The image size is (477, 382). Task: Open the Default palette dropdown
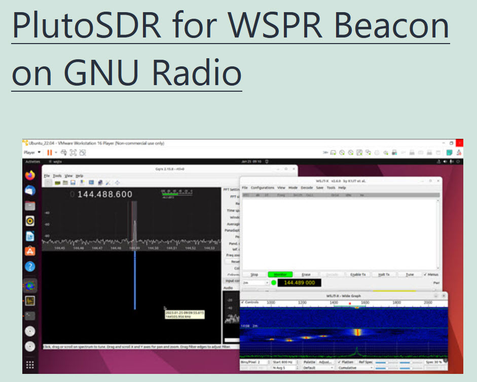[318, 368]
